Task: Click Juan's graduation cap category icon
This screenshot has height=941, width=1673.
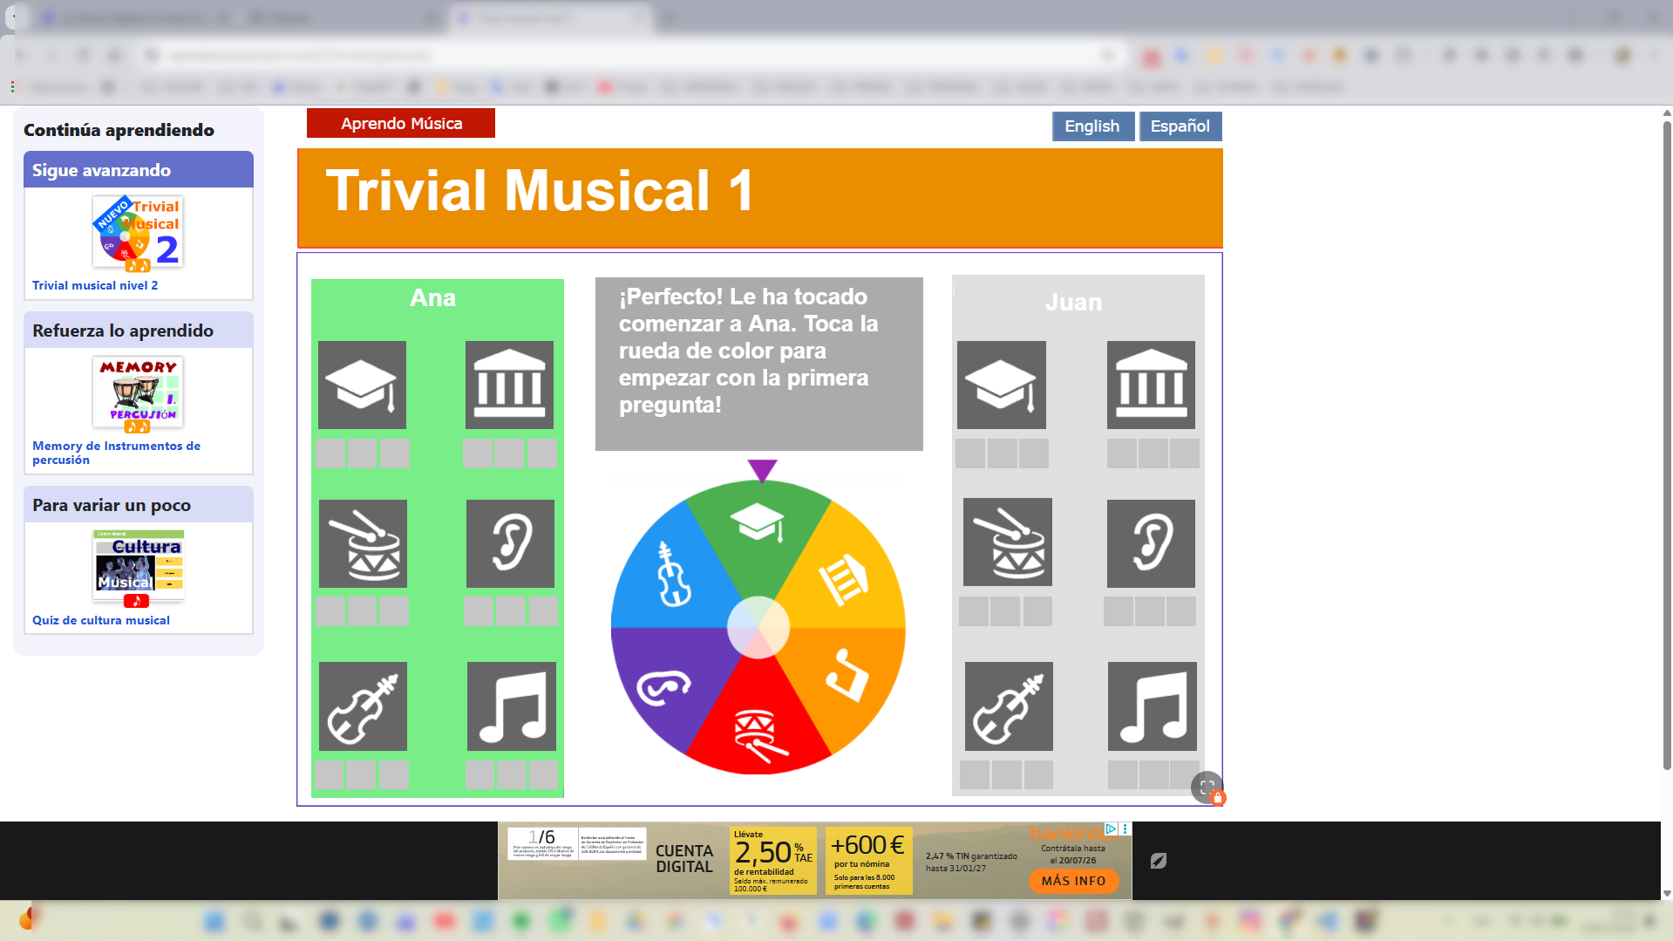Action: pyautogui.click(x=1002, y=385)
